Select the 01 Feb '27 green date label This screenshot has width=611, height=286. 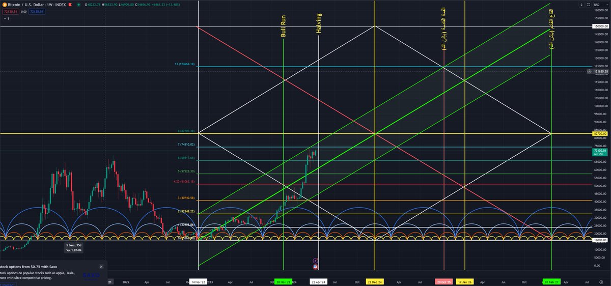[551, 281]
